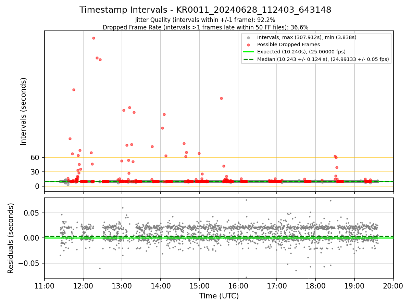Click the '60' tick label on intervals axis
This screenshot has width=411, height=308.
pos(35,157)
